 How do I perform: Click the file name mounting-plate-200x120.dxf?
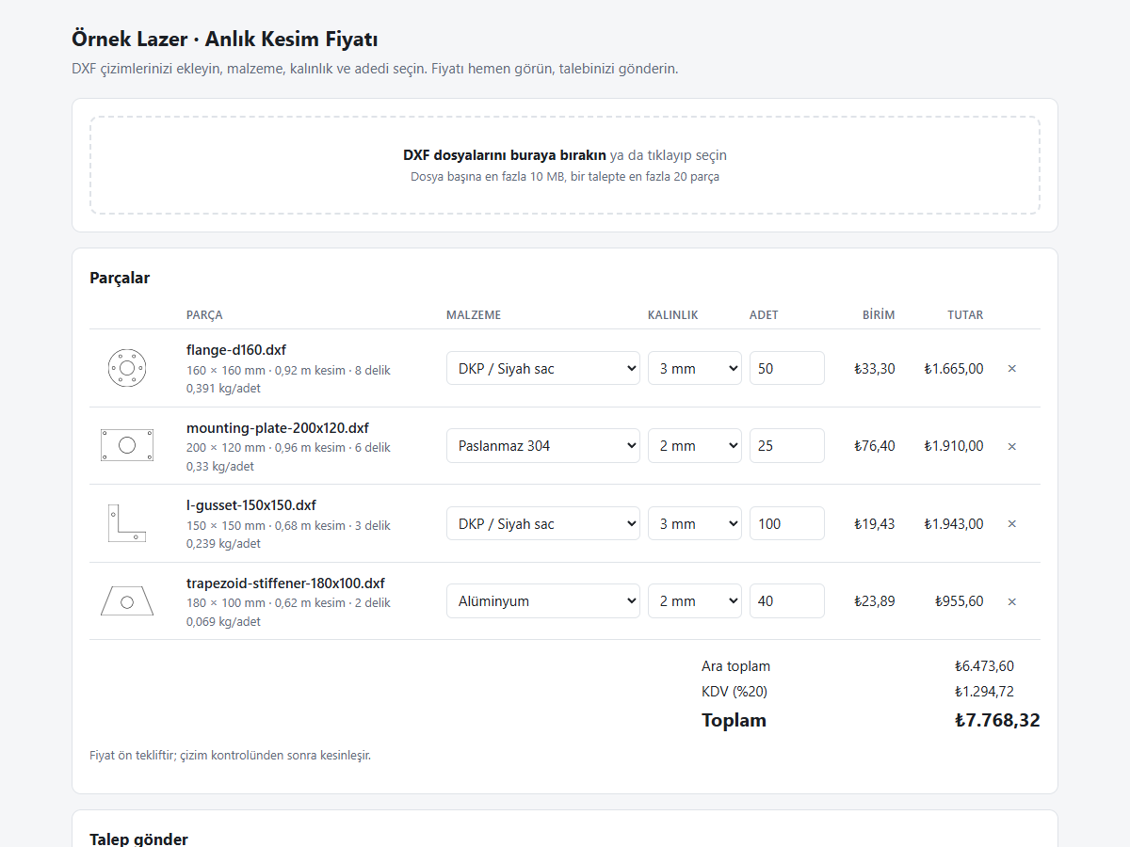point(278,427)
